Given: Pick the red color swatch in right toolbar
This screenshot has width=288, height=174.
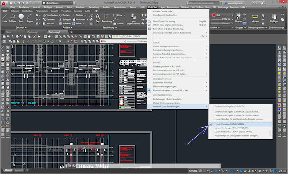Looking at the screenshot, I should tap(279, 105).
